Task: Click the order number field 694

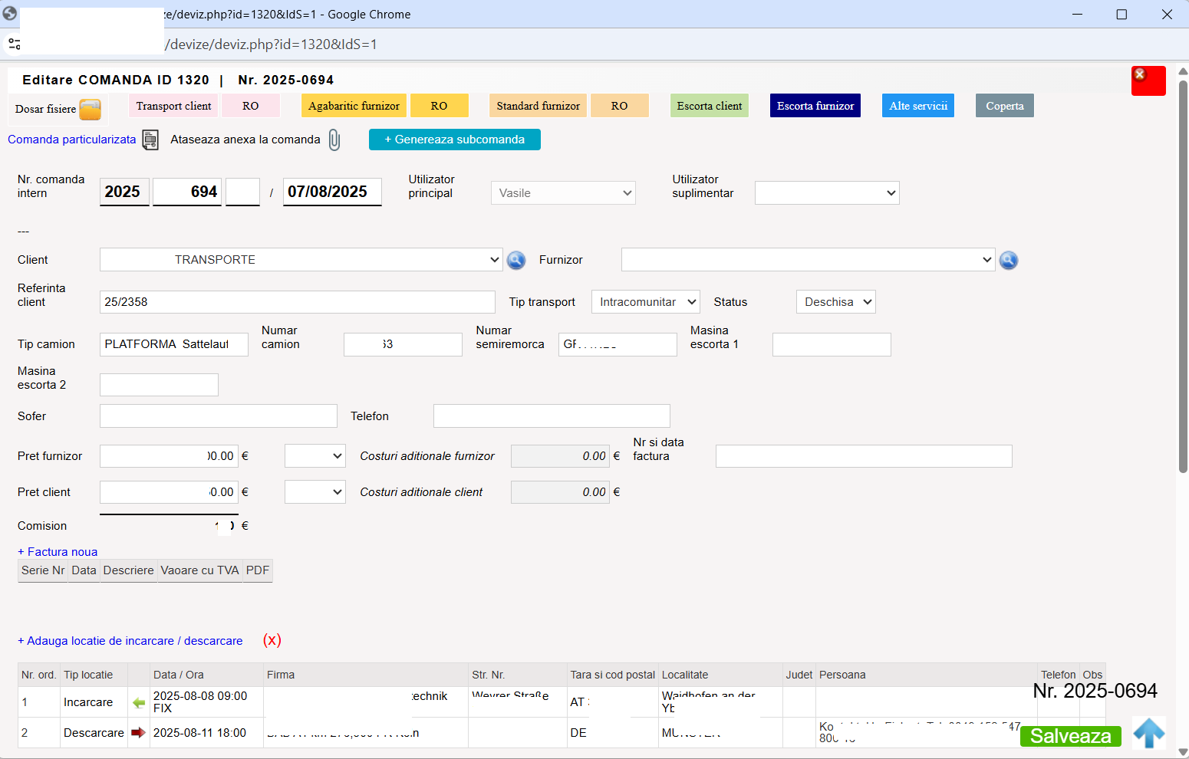Action: tap(188, 192)
